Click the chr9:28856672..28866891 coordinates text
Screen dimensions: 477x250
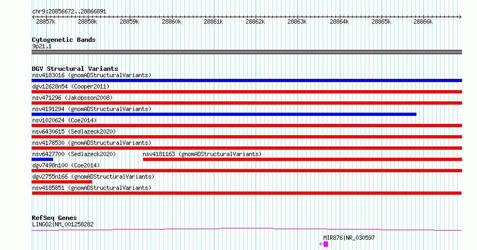pyautogui.click(x=69, y=12)
